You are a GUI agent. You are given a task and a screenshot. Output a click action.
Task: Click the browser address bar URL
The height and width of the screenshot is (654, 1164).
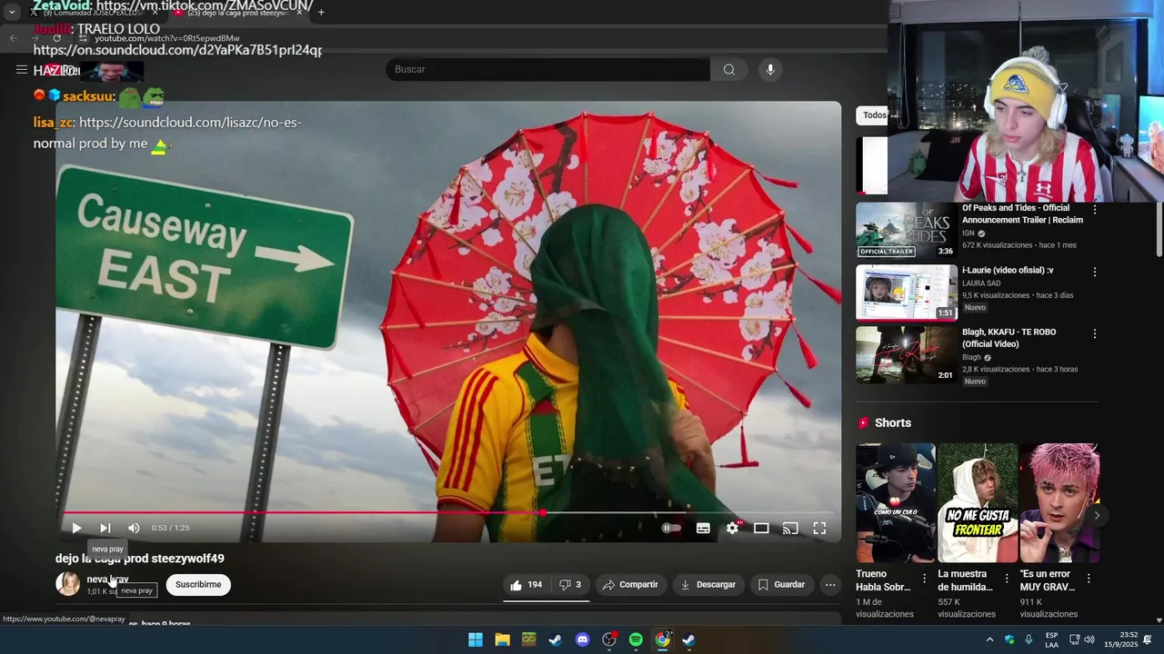[x=167, y=38]
